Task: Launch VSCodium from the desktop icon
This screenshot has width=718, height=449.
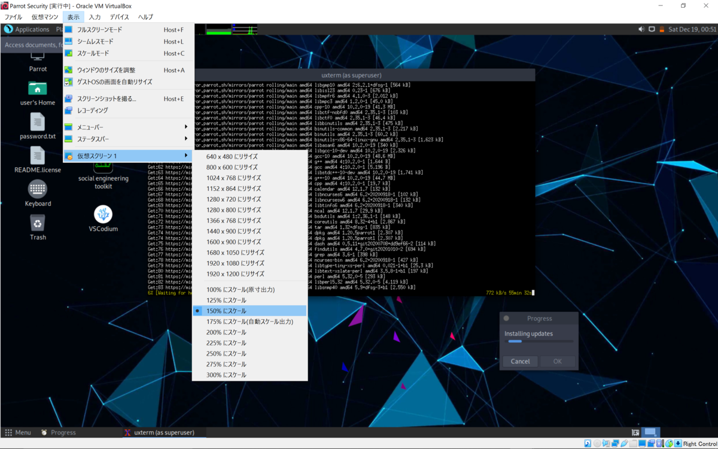Action: click(104, 214)
